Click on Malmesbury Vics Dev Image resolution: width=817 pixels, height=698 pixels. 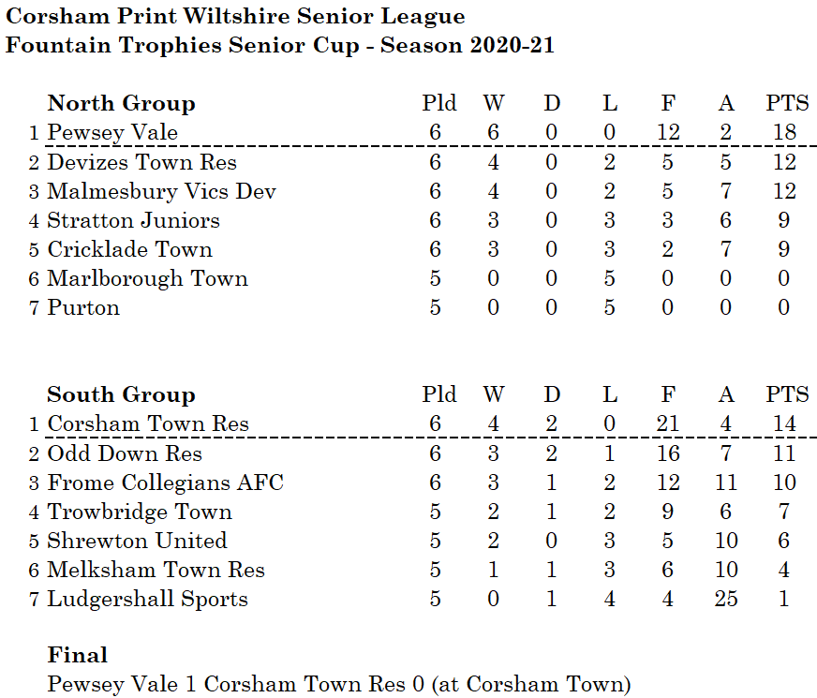point(161,191)
